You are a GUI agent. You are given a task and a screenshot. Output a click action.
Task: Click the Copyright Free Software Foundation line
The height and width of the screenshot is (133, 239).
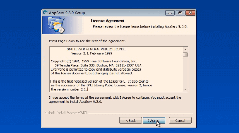(94, 61)
